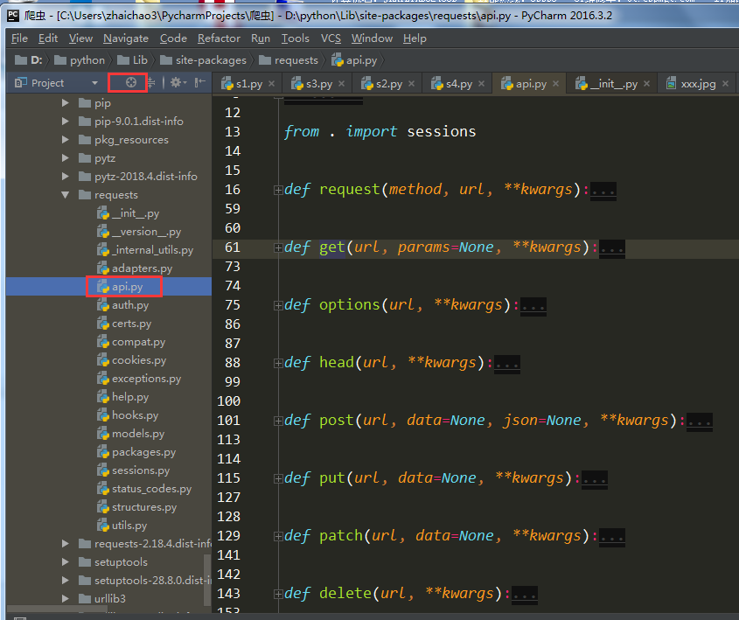Open the Project panel settings gear
Image resolution: width=739 pixels, height=620 pixels.
(x=175, y=83)
